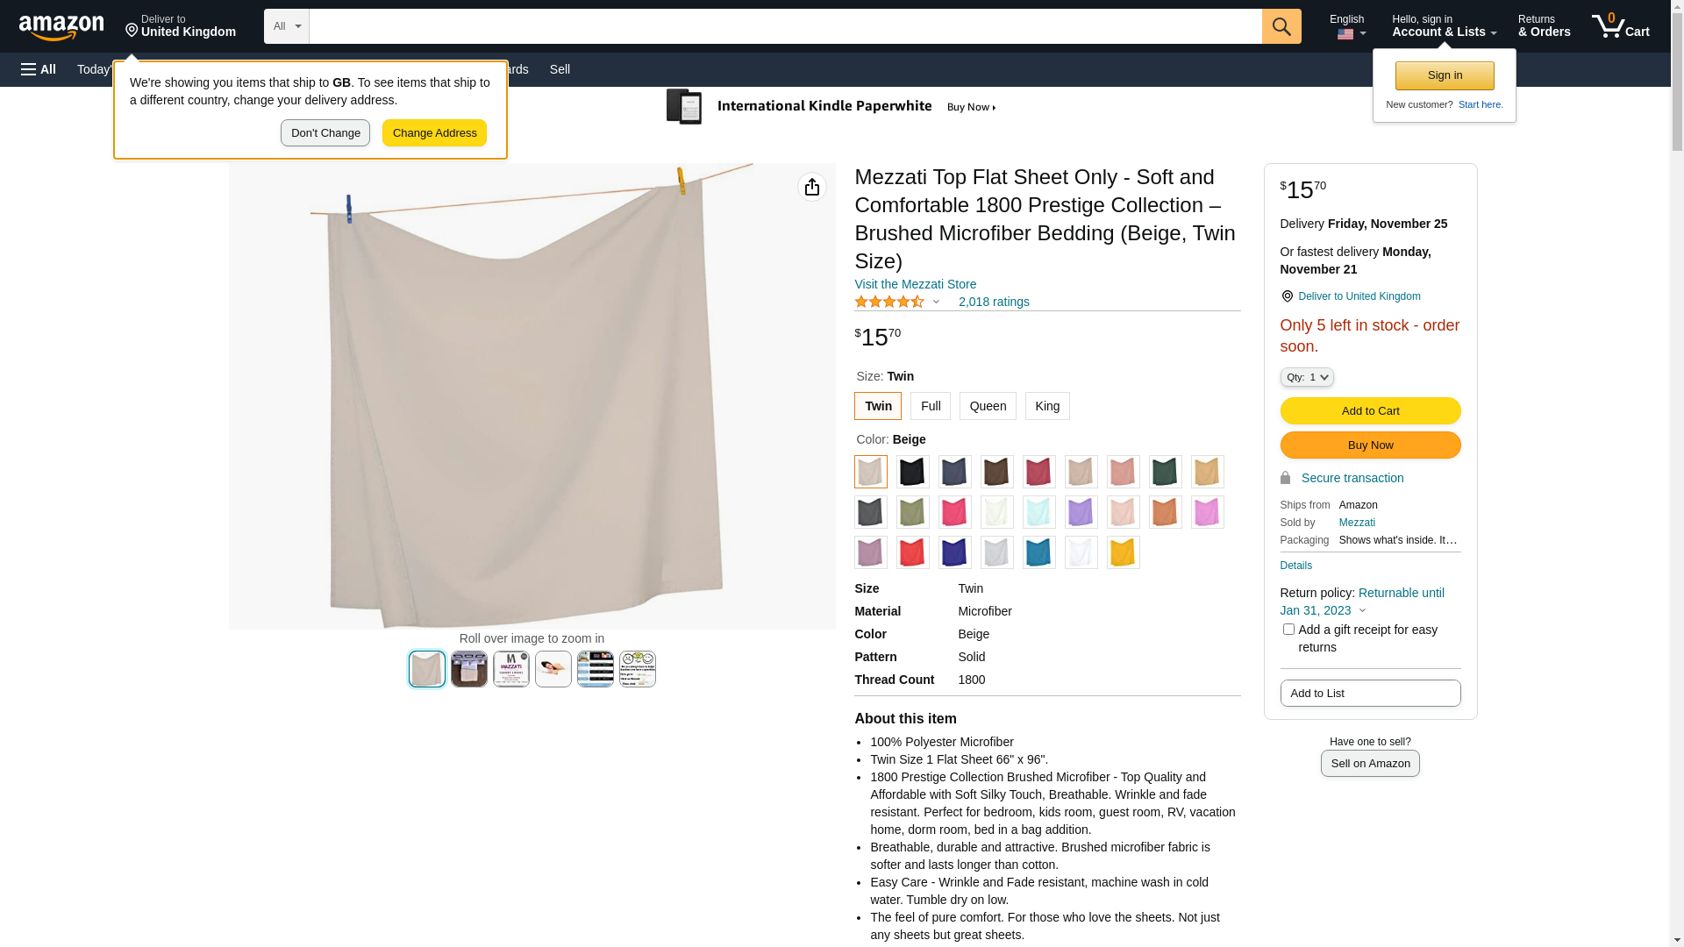Viewport: 1684px width, 947px height.
Task: Select the Queen size option
Action: coord(988,406)
